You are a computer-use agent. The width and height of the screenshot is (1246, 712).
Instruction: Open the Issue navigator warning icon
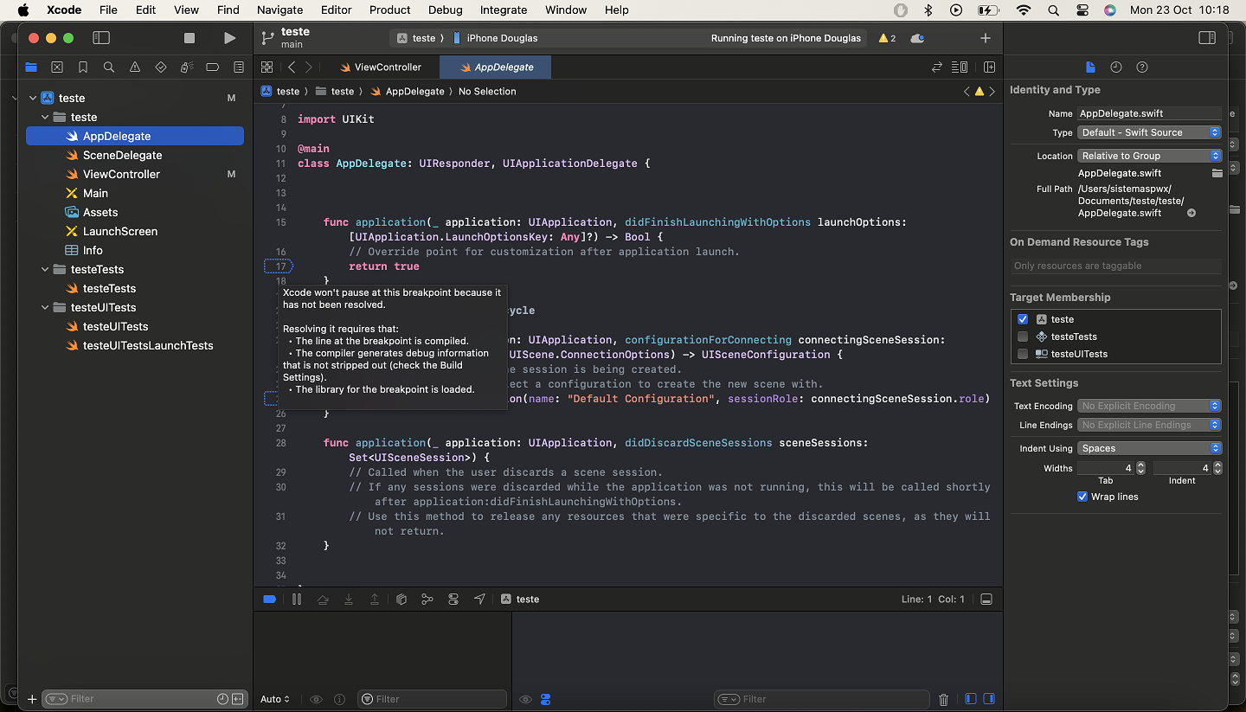pos(135,67)
